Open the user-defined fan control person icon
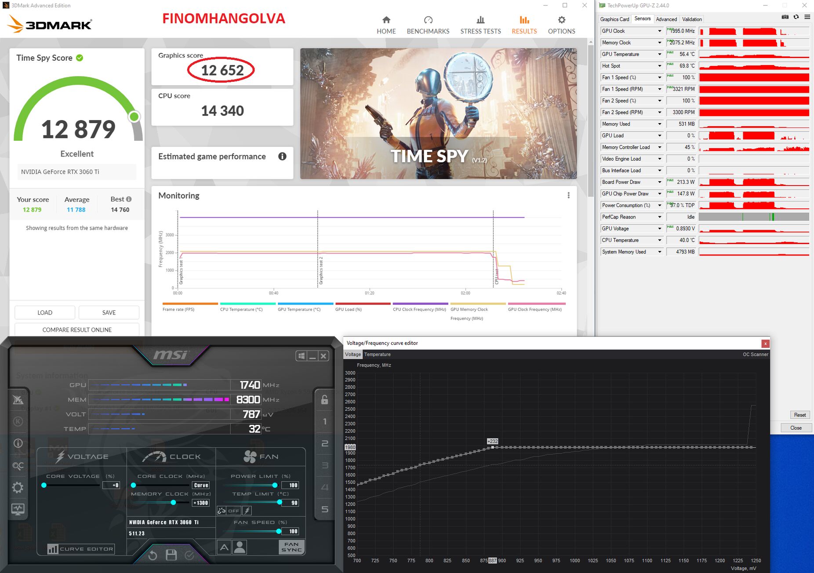This screenshot has width=814, height=573. tap(240, 547)
